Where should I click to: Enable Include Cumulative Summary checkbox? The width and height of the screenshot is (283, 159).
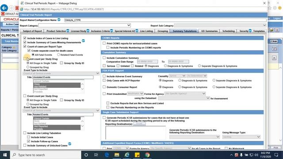104,58
